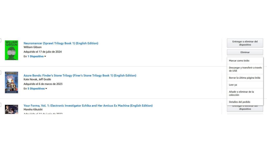The height and width of the screenshot is (150, 267).
Task: Check the box beside Your Forma
Action: [x=0, y=104]
